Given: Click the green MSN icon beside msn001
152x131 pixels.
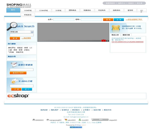Looking at the screenshot, I should point(80,120).
